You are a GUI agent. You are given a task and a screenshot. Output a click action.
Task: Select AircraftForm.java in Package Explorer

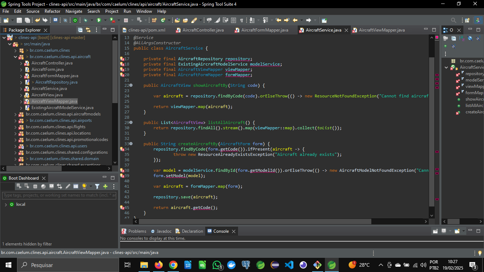(x=47, y=69)
